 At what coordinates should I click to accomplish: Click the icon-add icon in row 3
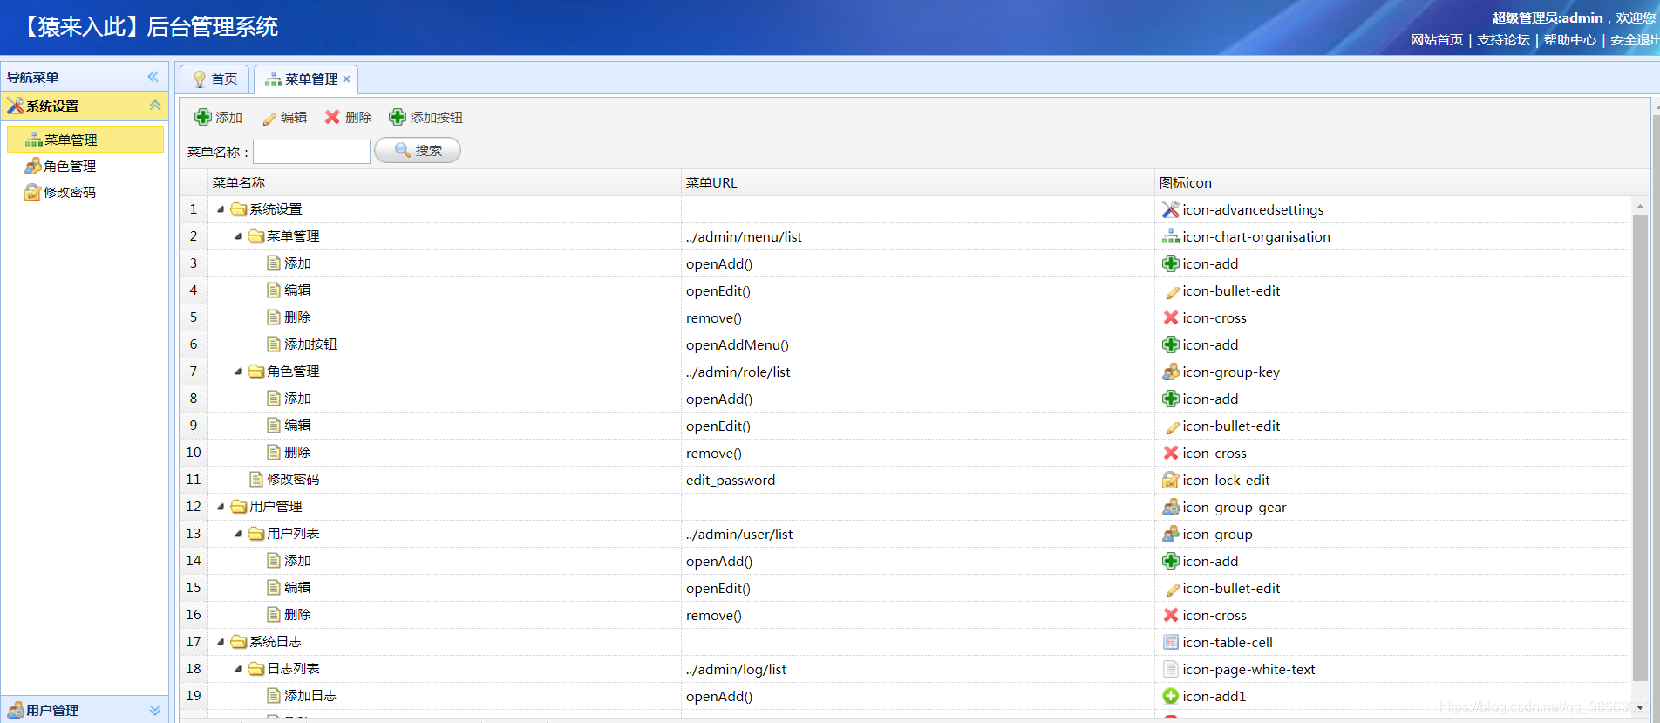point(1171,263)
